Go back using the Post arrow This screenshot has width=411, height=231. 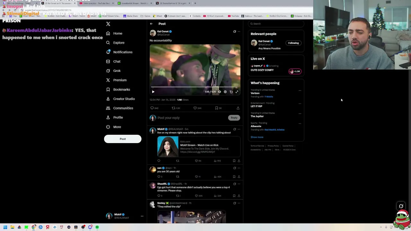coord(151,24)
